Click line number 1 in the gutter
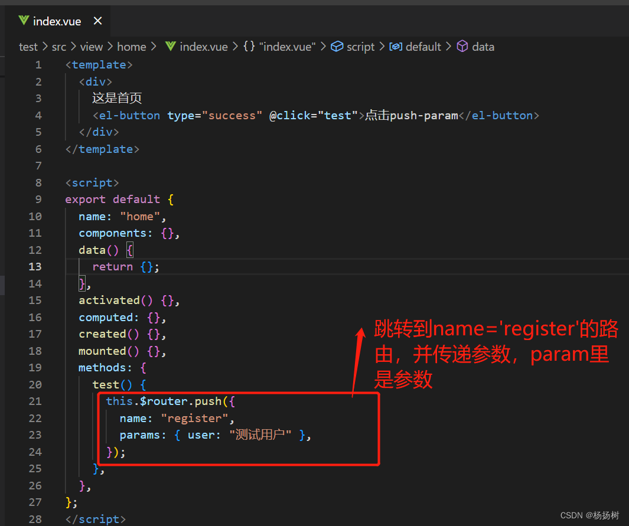 (x=38, y=65)
